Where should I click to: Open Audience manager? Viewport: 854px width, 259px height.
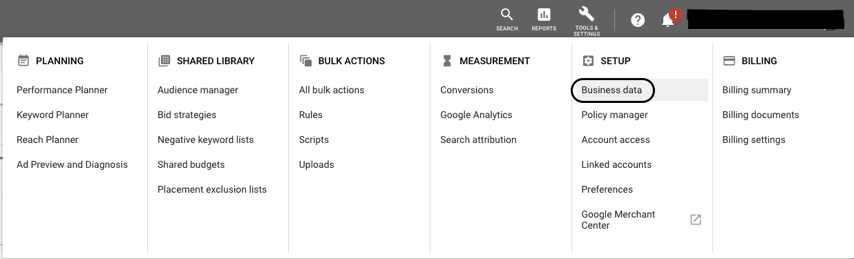click(198, 90)
